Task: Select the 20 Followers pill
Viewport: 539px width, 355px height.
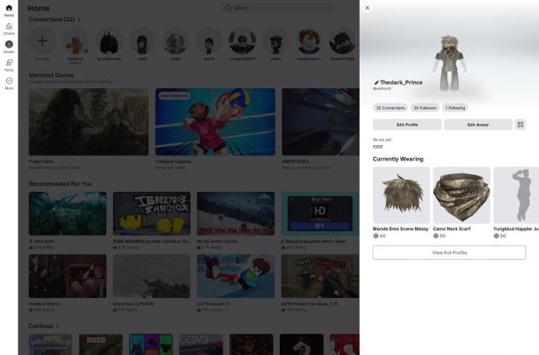Action: click(424, 108)
